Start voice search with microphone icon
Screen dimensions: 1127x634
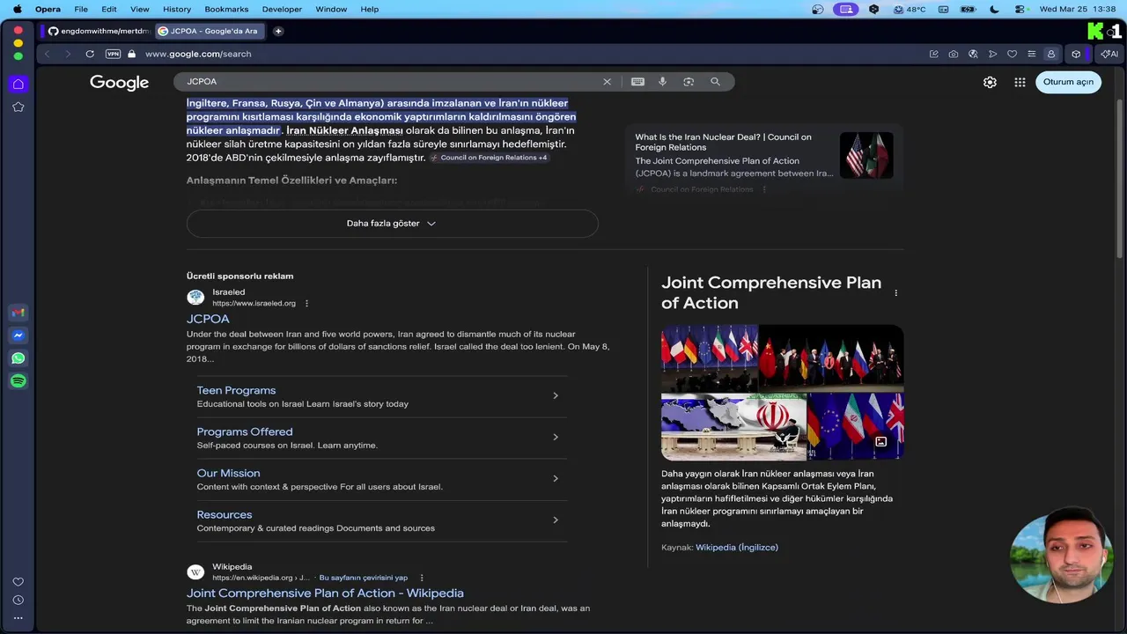pyautogui.click(x=663, y=81)
